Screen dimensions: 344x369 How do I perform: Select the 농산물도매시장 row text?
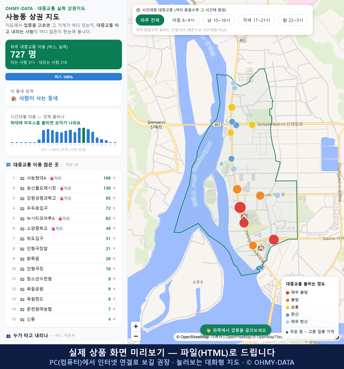click(41, 188)
